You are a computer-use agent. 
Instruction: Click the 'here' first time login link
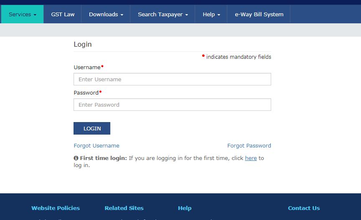(x=251, y=158)
